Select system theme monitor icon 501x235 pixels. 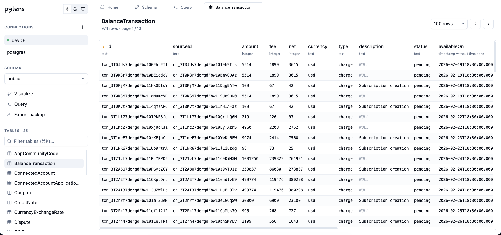click(83, 9)
